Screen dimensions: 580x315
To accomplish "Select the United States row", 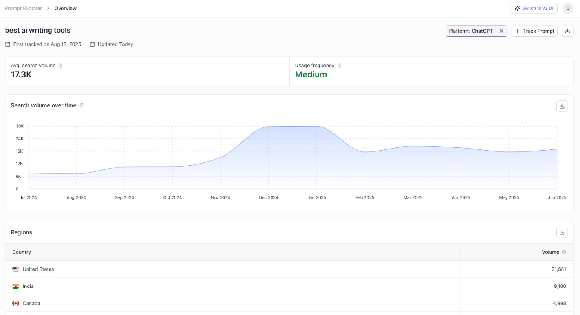I will click(x=289, y=269).
